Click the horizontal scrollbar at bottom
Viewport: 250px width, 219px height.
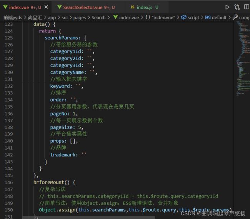click(88, 217)
